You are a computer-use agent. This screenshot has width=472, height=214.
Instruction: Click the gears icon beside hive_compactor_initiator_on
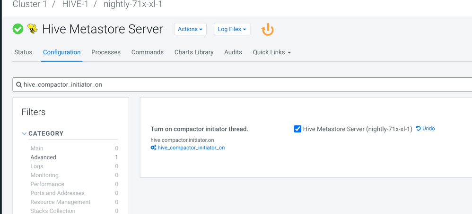pyautogui.click(x=154, y=148)
